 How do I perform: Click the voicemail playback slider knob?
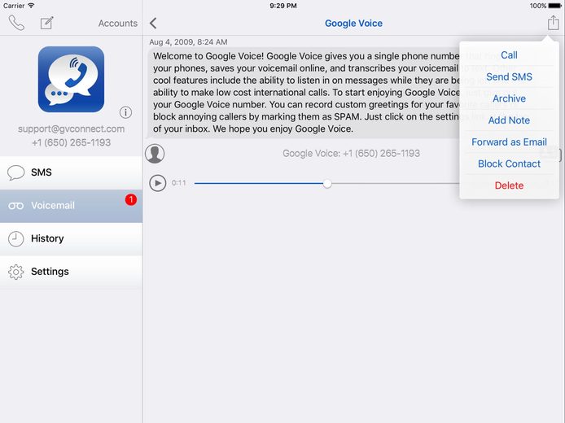(x=327, y=184)
